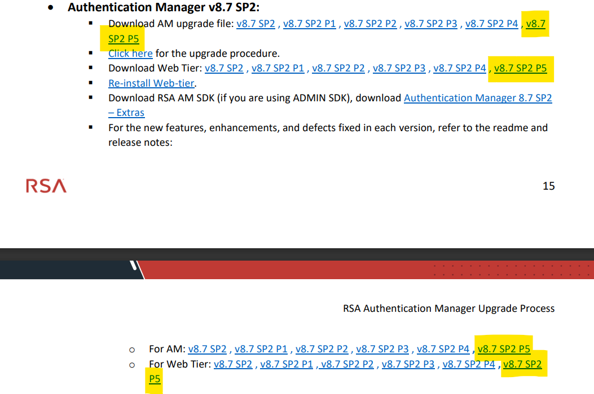Open v8.7 SP2 P2 link in AM upgrade file line
This screenshot has width=594, height=394.
[x=370, y=24]
